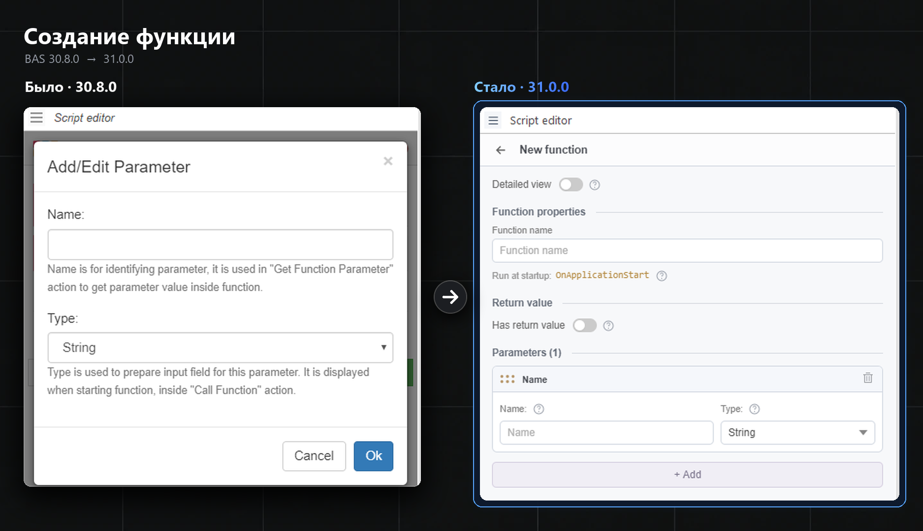
Task: Delete the Name parameter with trash icon
Action: tap(868, 378)
